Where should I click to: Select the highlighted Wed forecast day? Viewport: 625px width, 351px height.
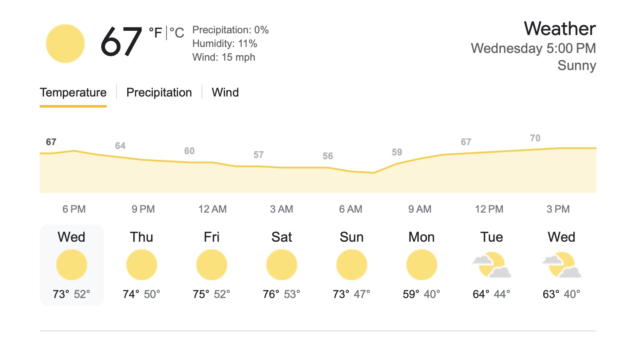click(72, 265)
